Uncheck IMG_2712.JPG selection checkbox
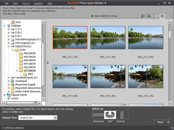Viewport: 174px width, 130px height. click(94, 29)
